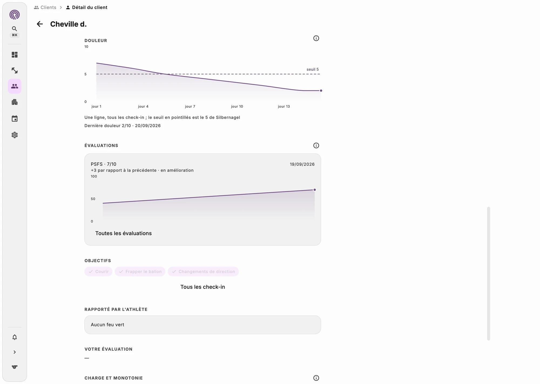Show info for Charge et monotonie
Image resolution: width=540 pixels, height=384 pixels.
coord(316,378)
